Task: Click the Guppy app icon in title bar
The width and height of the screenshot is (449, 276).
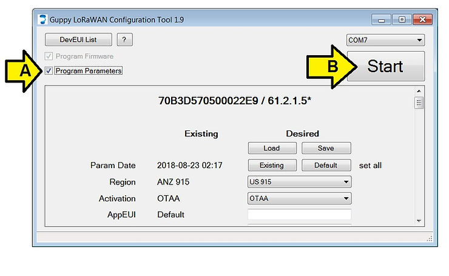Action: (42, 19)
